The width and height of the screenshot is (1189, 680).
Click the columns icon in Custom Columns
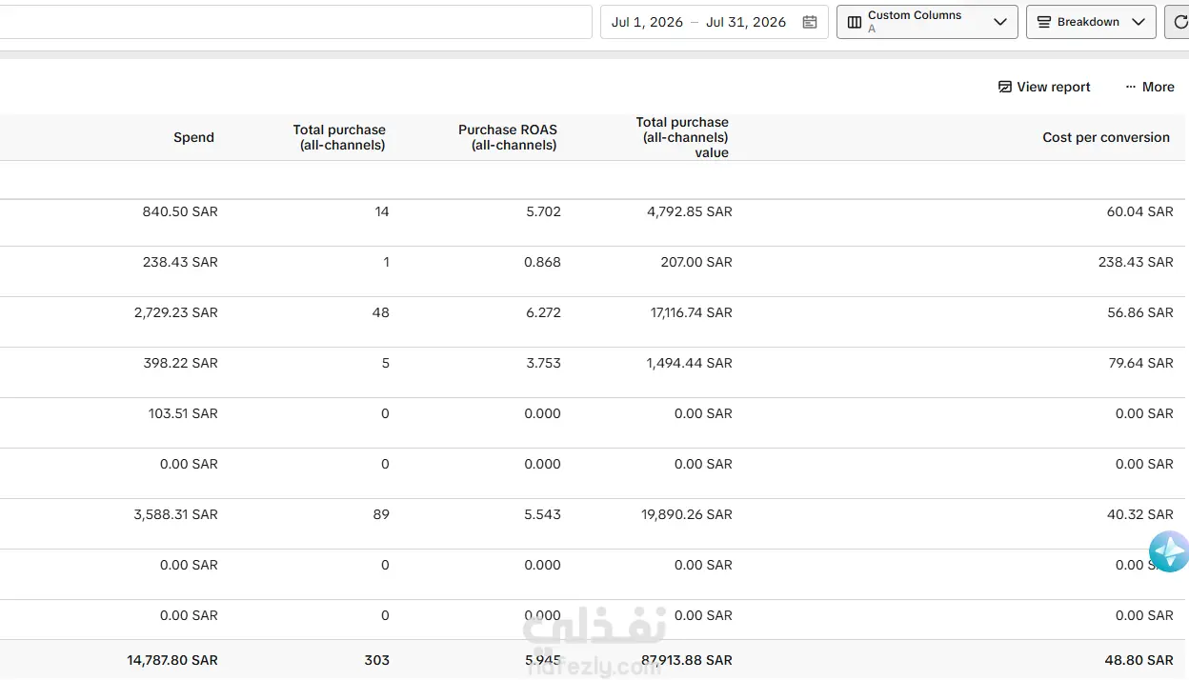click(x=855, y=22)
